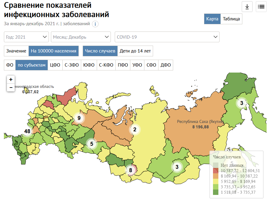Click the 8 196,88 value label
Image resolution: width=272 pixels, height=200 pixels.
coord(200,127)
